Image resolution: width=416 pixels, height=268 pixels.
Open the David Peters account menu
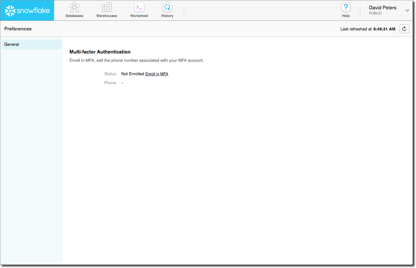click(382, 8)
